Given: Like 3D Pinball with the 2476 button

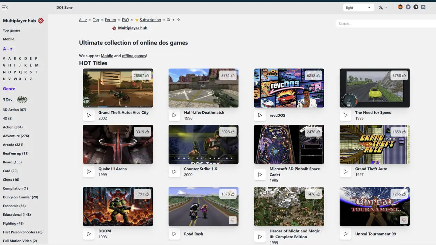Looking at the screenshot, I should (x=313, y=132).
